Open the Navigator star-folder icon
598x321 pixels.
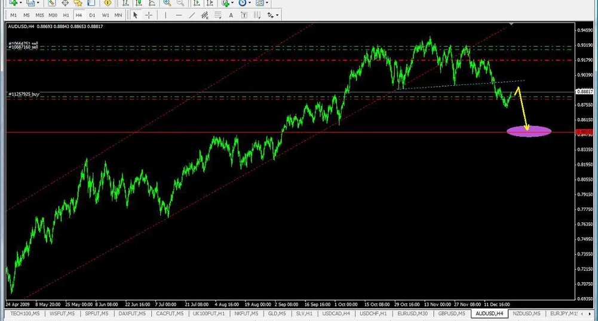pos(78,2)
